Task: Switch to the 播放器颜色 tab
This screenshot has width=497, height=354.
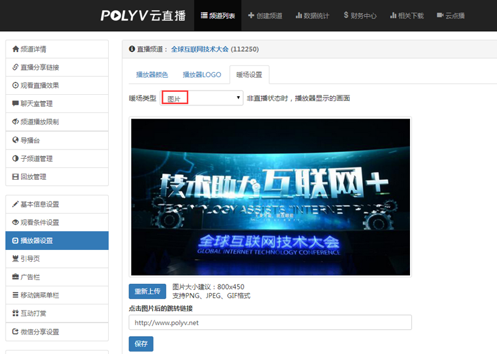Action: 152,75
